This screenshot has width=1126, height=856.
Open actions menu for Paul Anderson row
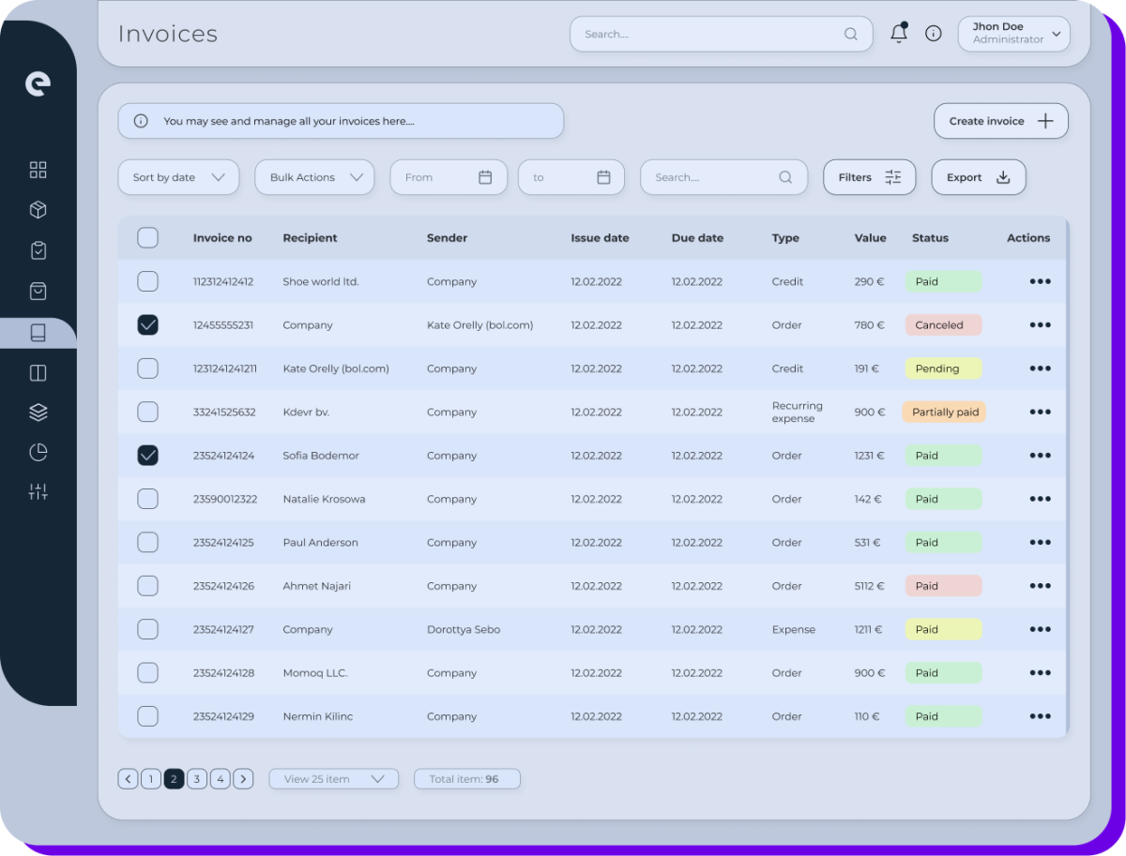1040,542
